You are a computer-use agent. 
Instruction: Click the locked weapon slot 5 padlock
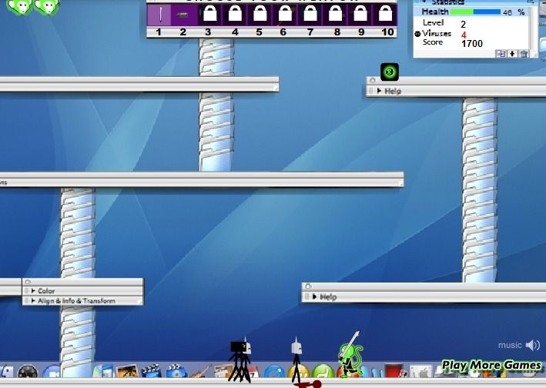(260, 14)
